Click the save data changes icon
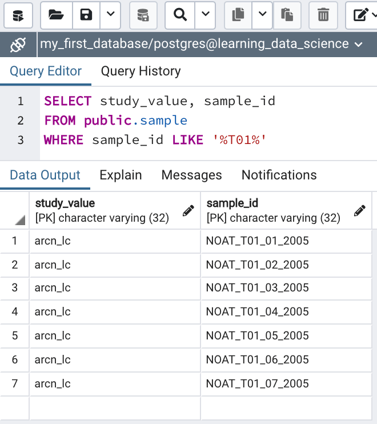This screenshot has width=377, height=424. 143,15
